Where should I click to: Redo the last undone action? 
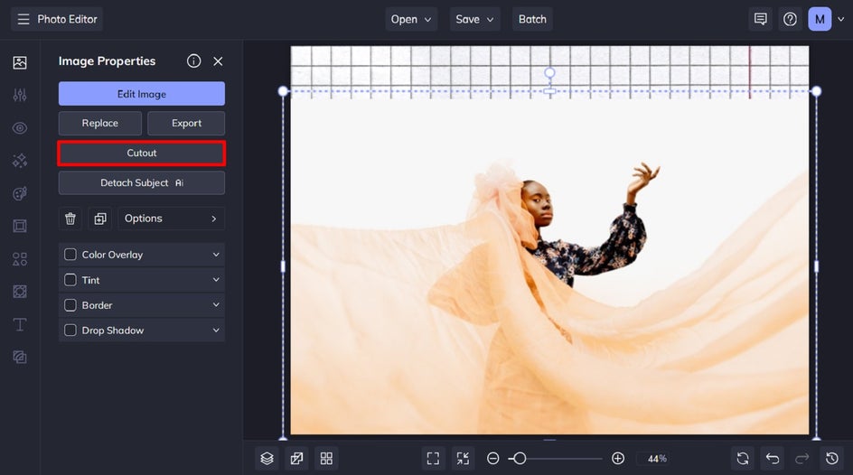[x=802, y=459]
